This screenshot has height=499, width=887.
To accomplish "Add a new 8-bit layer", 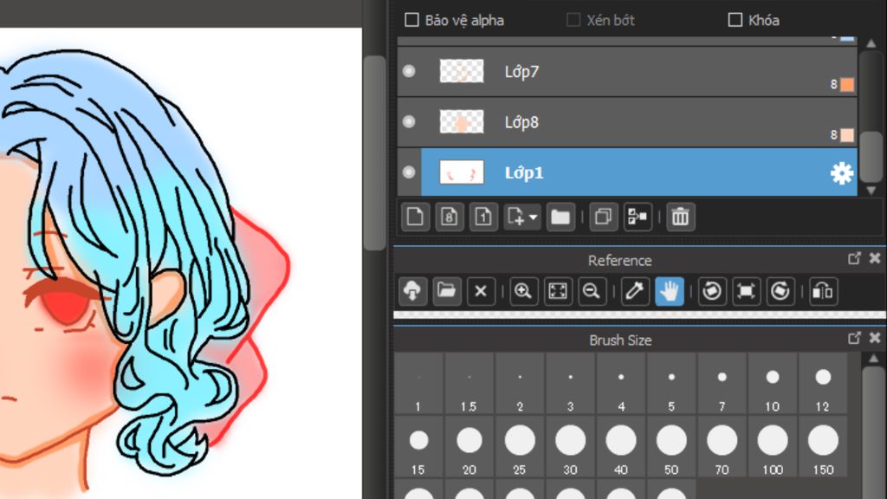I will coord(450,217).
